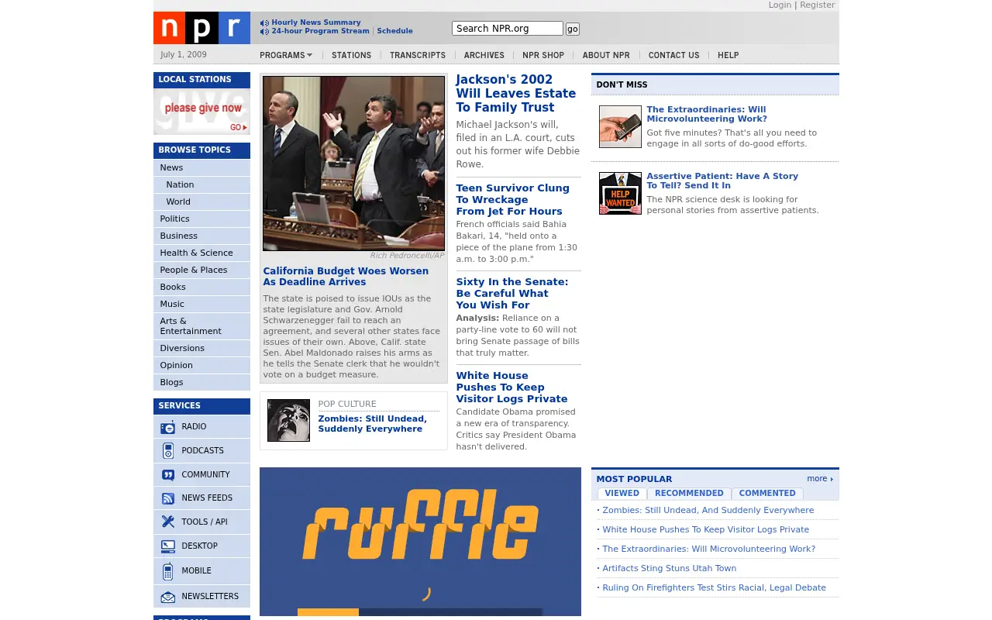Click the search go button
The width and height of the screenshot is (992, 620).
coord(573,29)
